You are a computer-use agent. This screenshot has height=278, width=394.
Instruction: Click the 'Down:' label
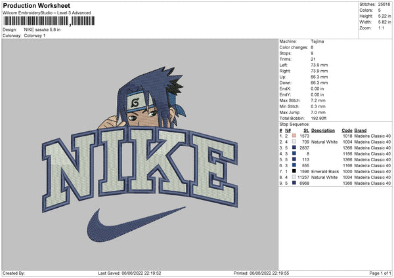(285, 83)
